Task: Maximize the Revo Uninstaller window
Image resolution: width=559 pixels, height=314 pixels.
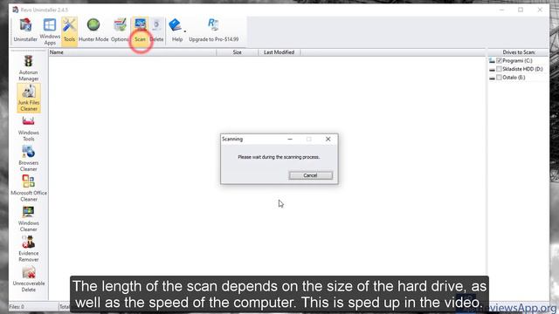Action: 521,10
